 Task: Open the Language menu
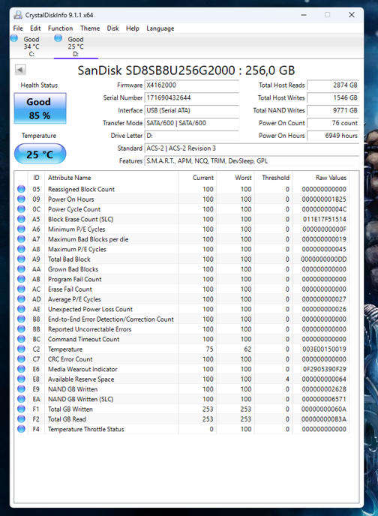160,28
